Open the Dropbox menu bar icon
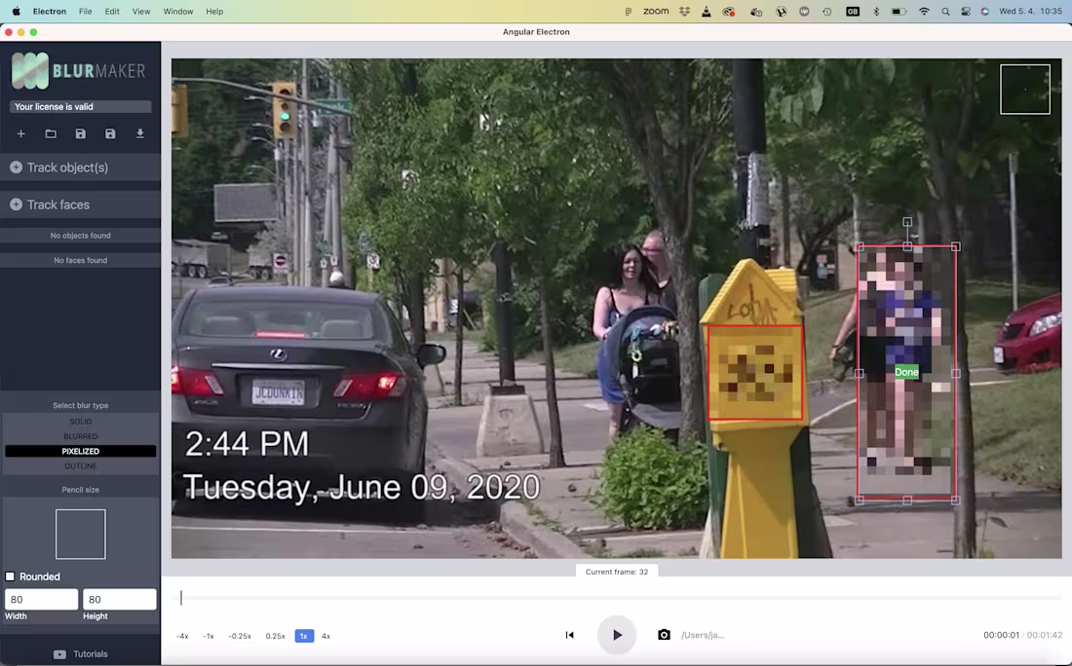 684,11
